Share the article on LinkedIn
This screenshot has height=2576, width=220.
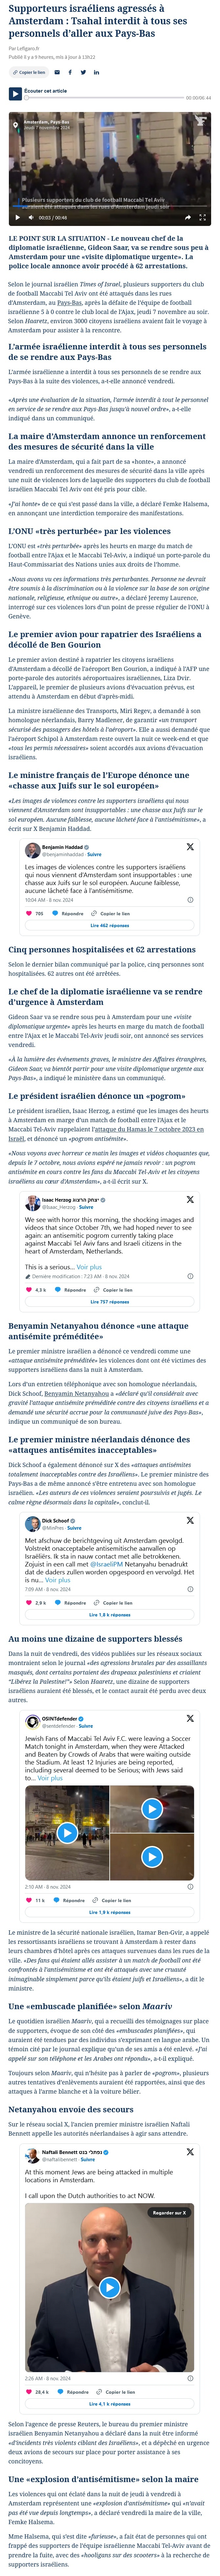[96, 72]
